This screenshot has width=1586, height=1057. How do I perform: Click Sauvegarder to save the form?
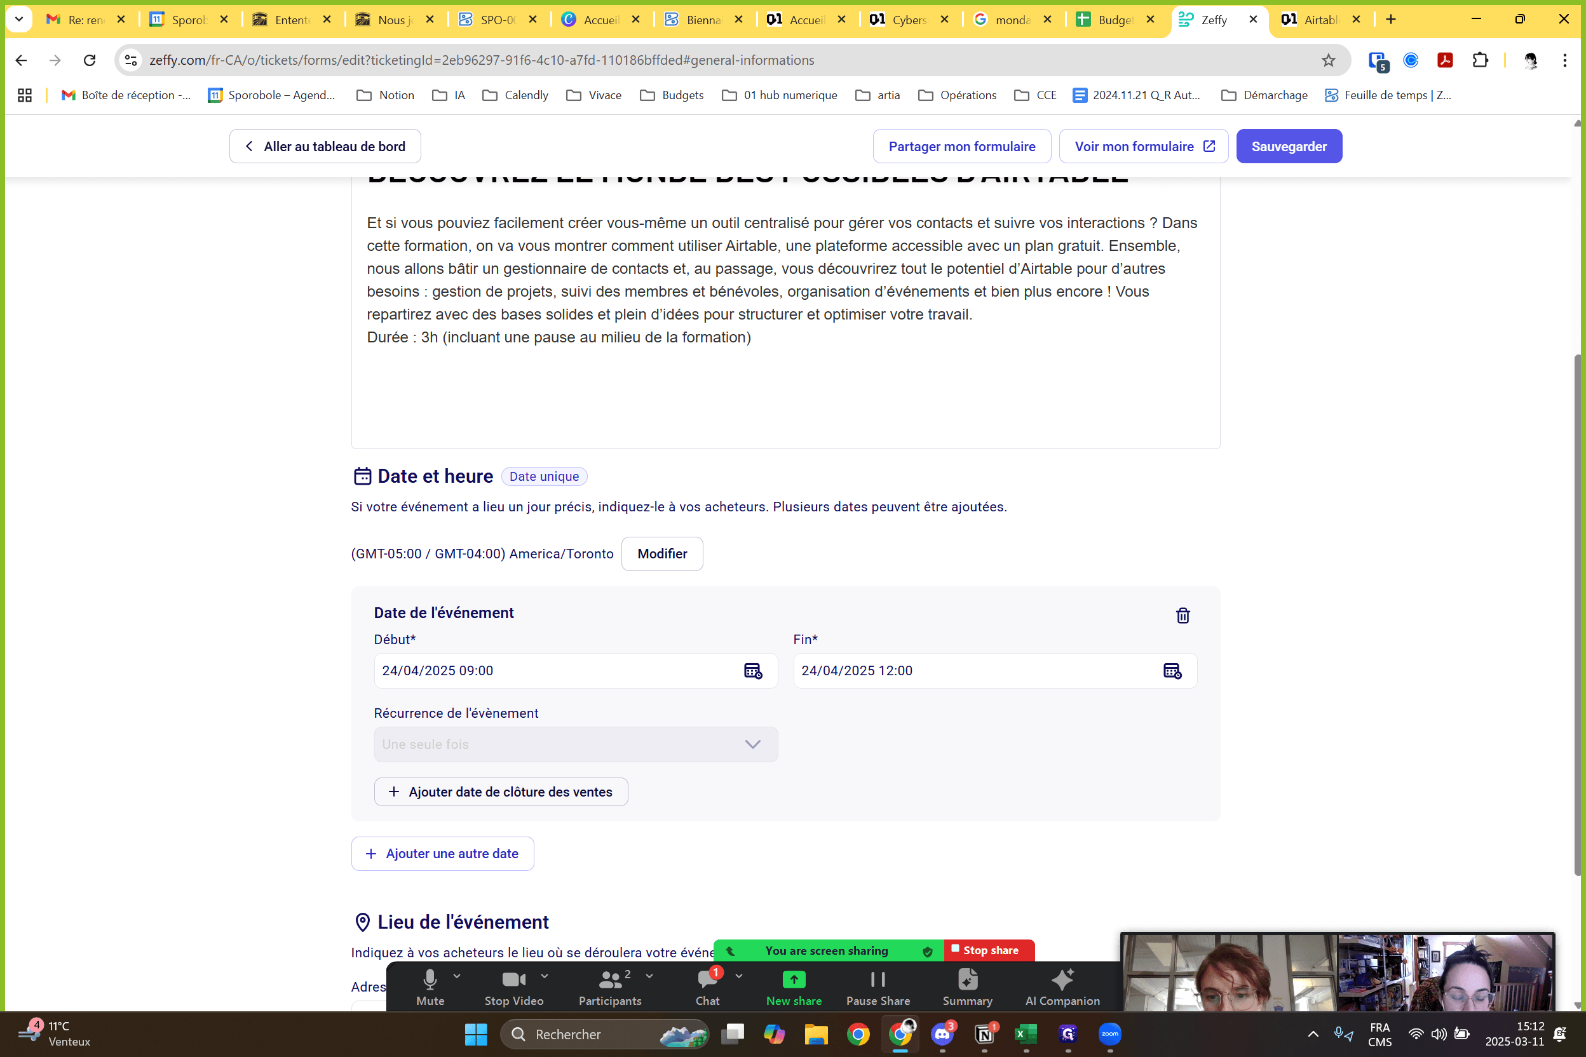[1289, 146]
